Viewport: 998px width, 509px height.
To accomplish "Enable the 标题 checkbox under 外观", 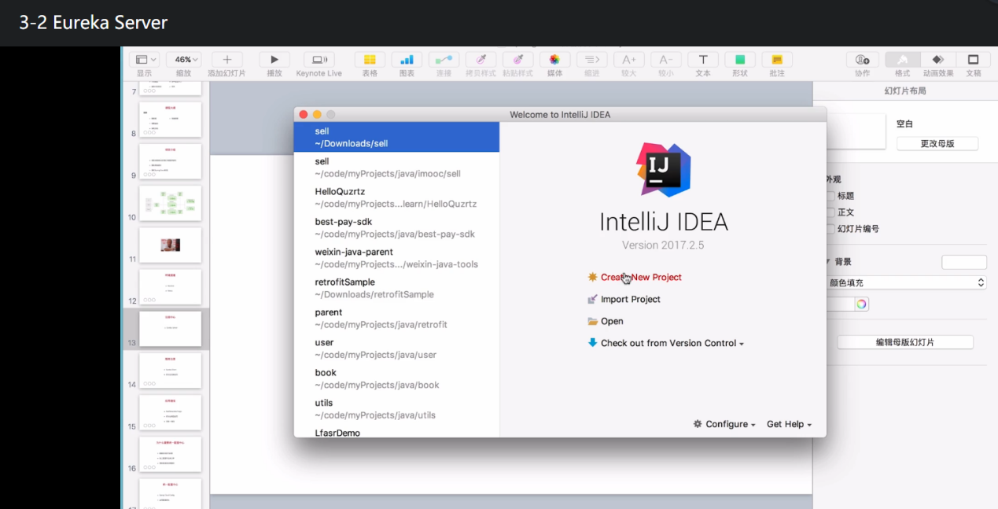I will 830,196.
